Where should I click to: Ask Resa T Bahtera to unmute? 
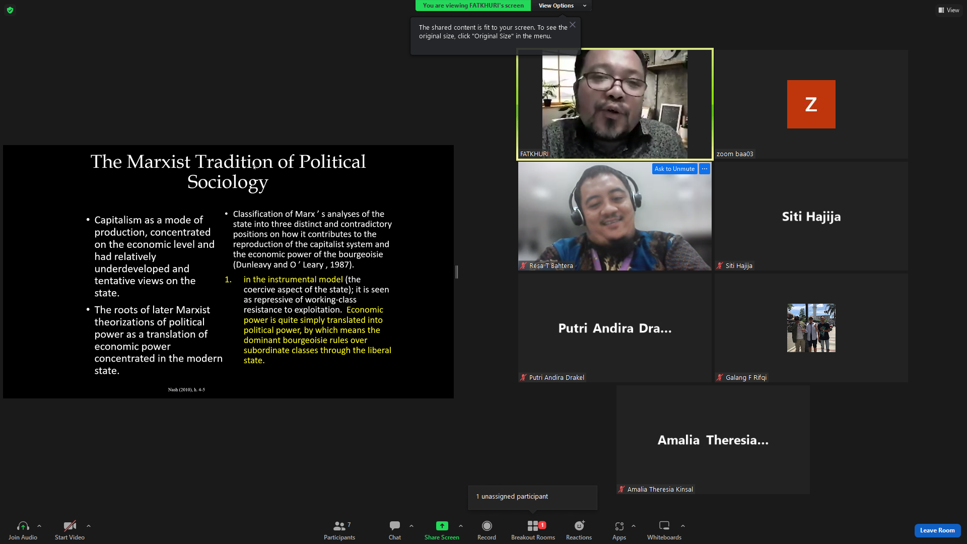click(x=674, y=169)
